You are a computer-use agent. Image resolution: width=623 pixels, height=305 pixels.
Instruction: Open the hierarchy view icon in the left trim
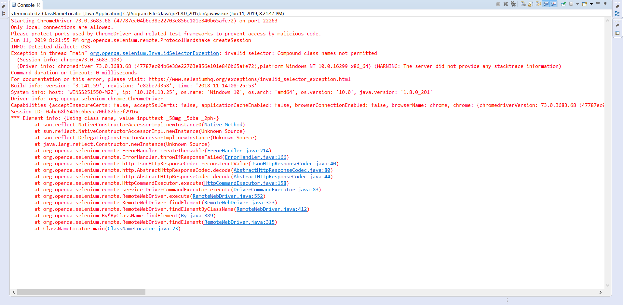[4, 14]
